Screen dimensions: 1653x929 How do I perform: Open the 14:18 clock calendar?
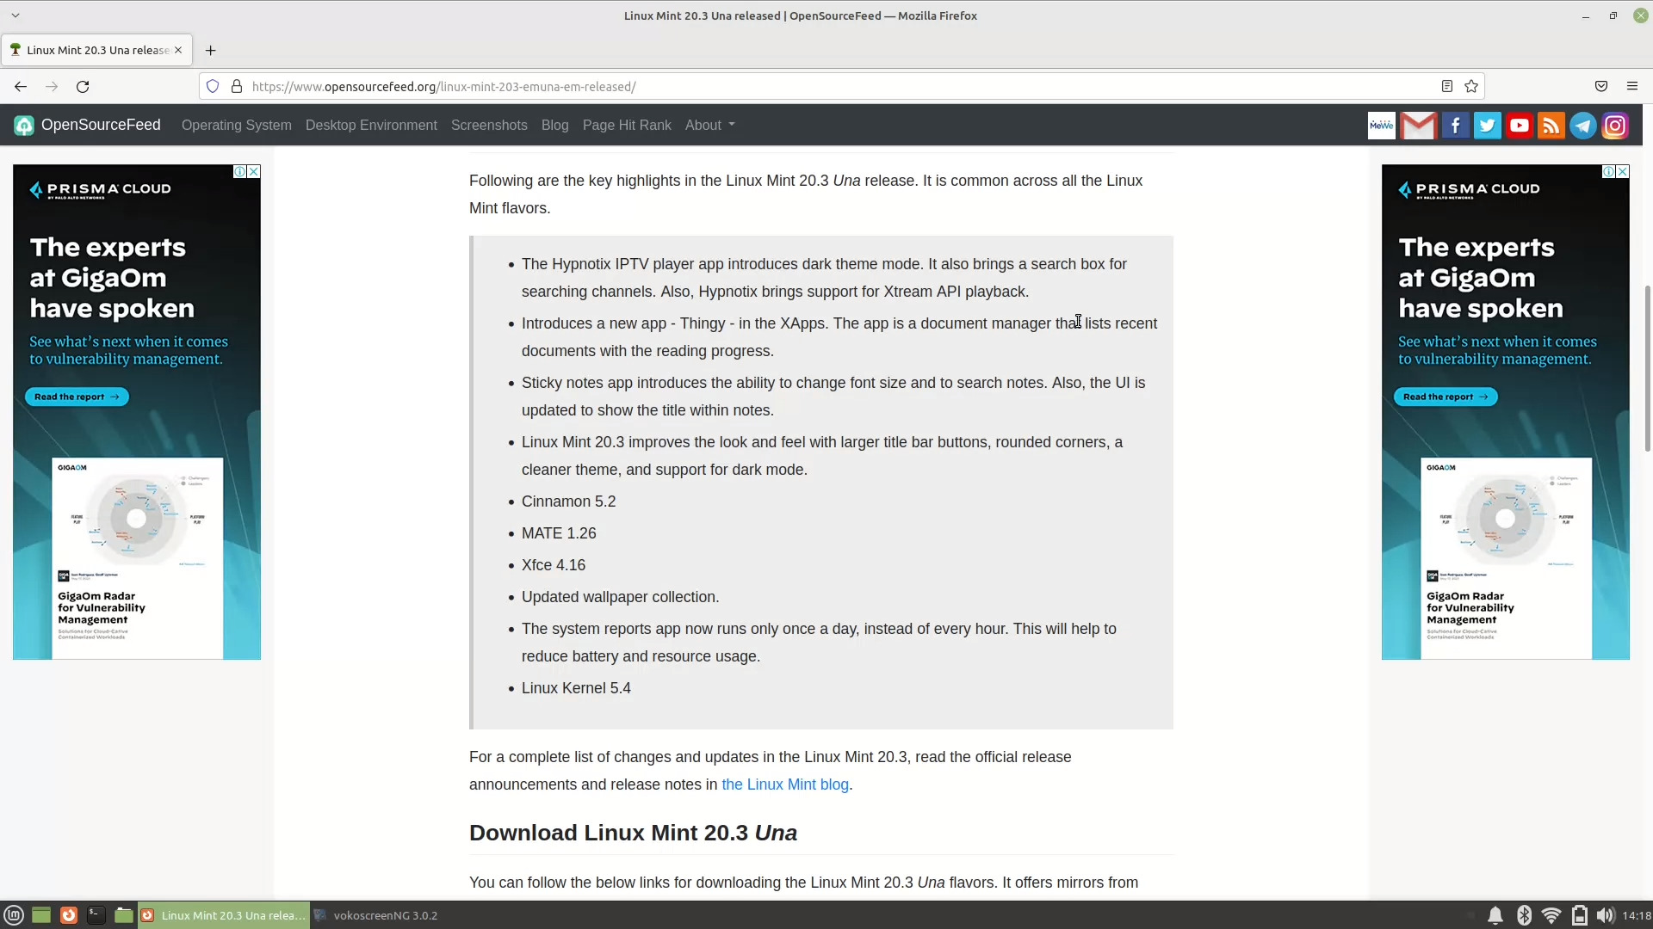pos(1636,915)
